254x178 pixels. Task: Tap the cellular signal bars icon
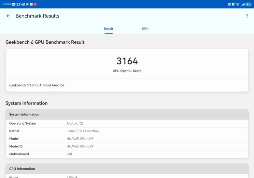click(243, 4)
